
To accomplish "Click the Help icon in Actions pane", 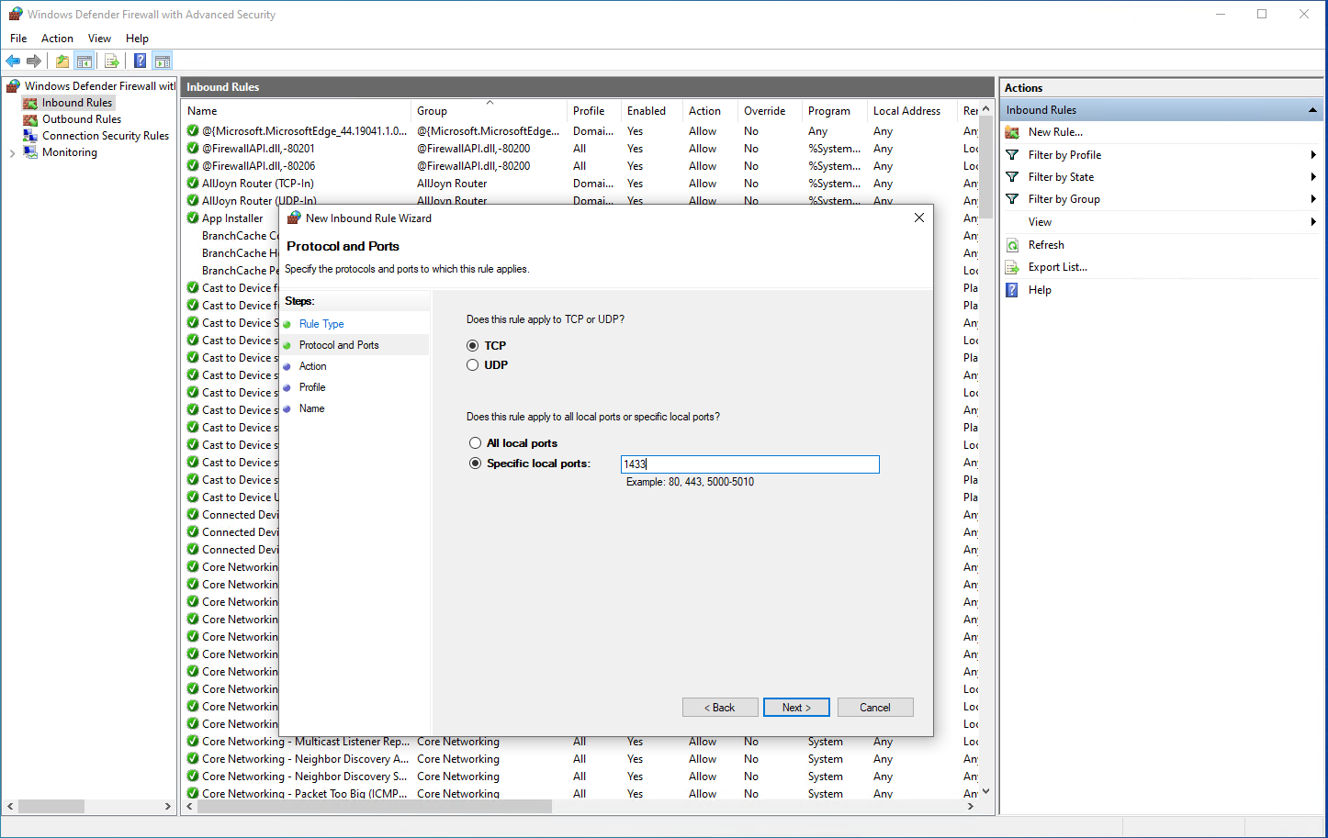I will [1012, 290].
